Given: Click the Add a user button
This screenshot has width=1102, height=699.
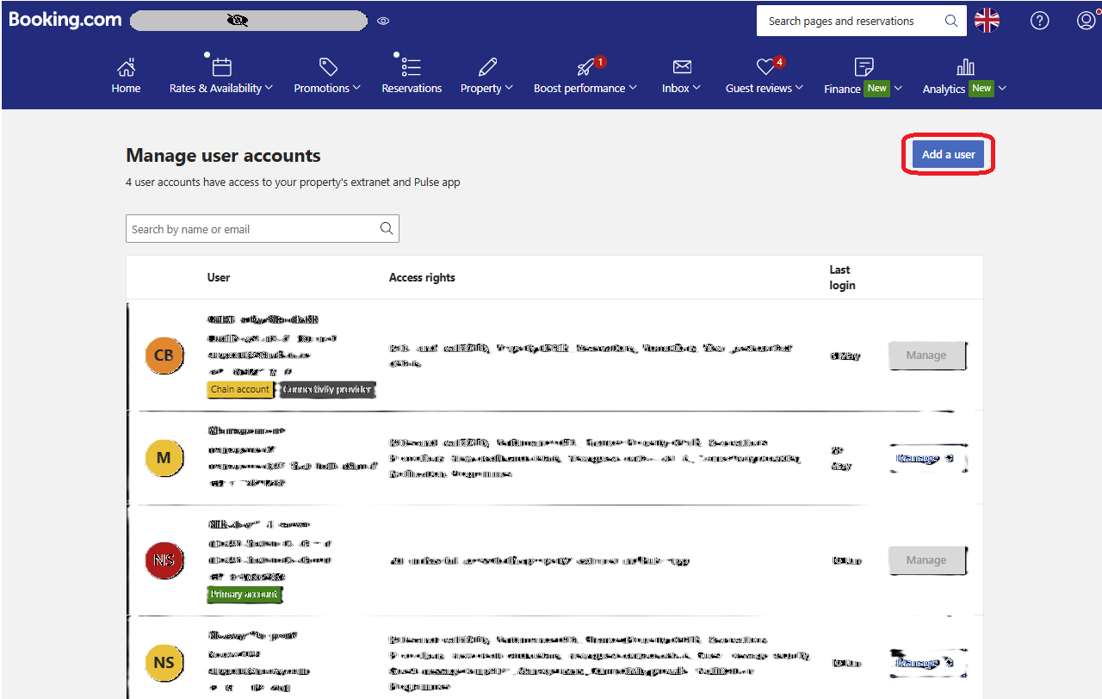Looking at the screenshot, I should [x=948, y=154].
